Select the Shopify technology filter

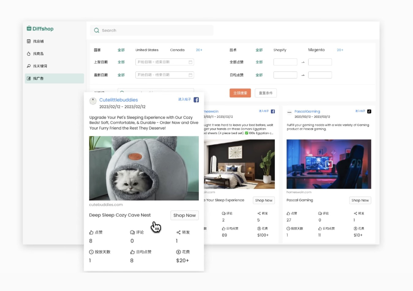tap(280, 50)
